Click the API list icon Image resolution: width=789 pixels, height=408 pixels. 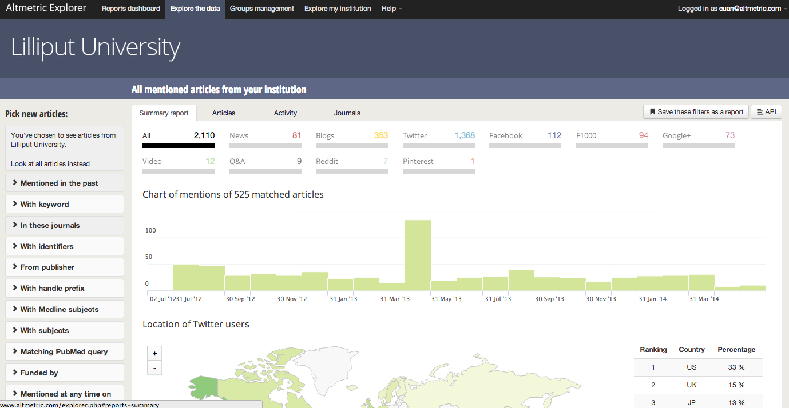click(x=760, y=112)
